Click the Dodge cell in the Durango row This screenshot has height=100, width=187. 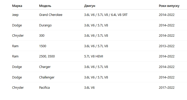17,25
